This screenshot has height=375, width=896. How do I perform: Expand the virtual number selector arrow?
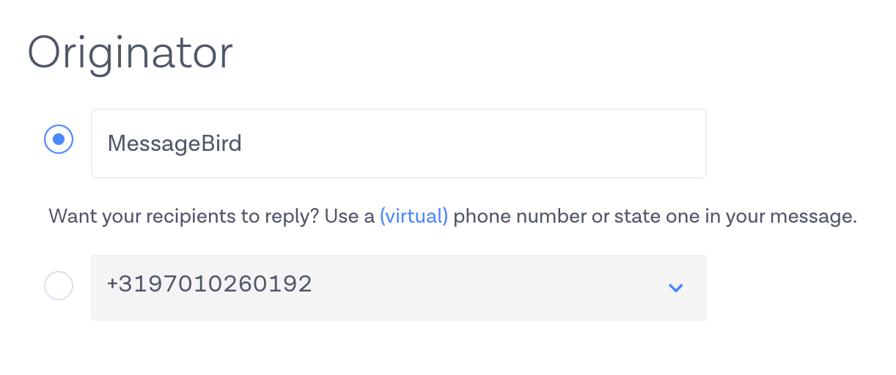click(676, 288)
